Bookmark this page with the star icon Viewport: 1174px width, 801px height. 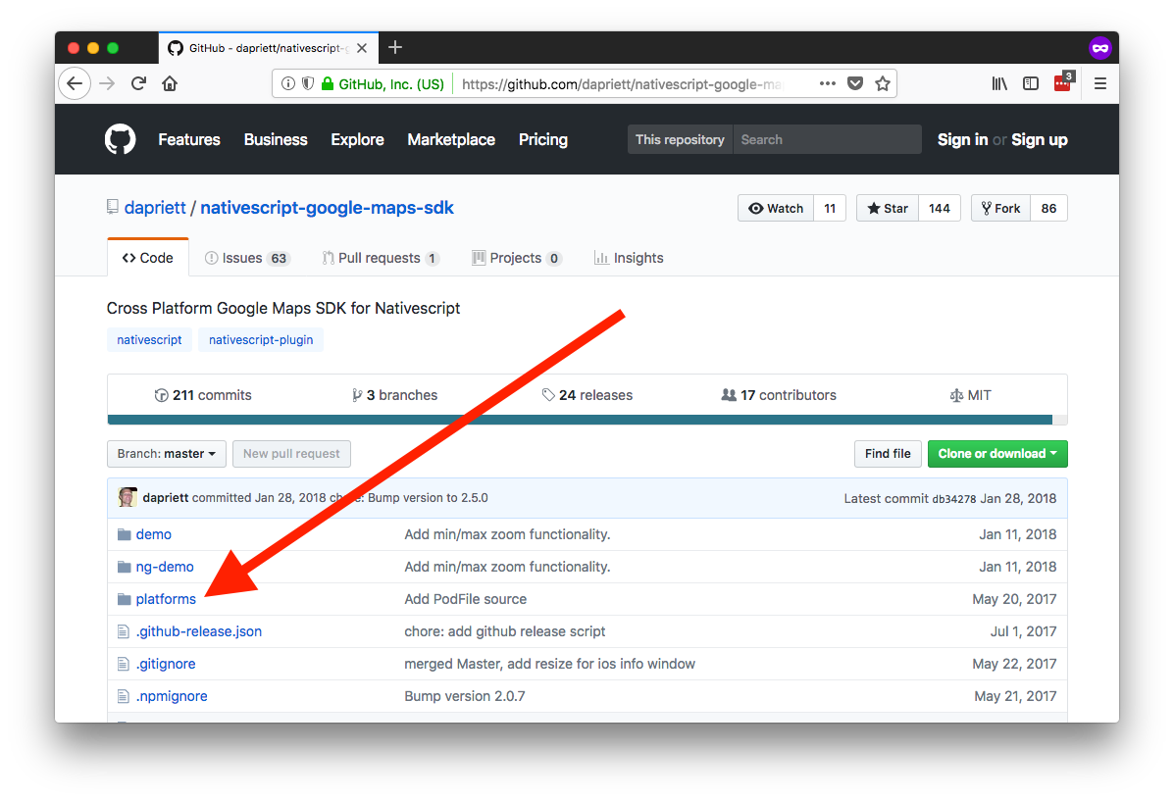(883, 83)
